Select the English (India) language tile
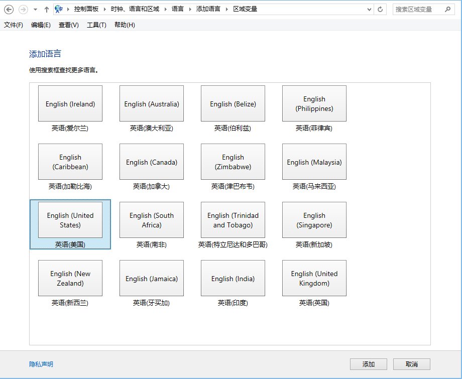462x379 pixels. (x=233, y=278)
